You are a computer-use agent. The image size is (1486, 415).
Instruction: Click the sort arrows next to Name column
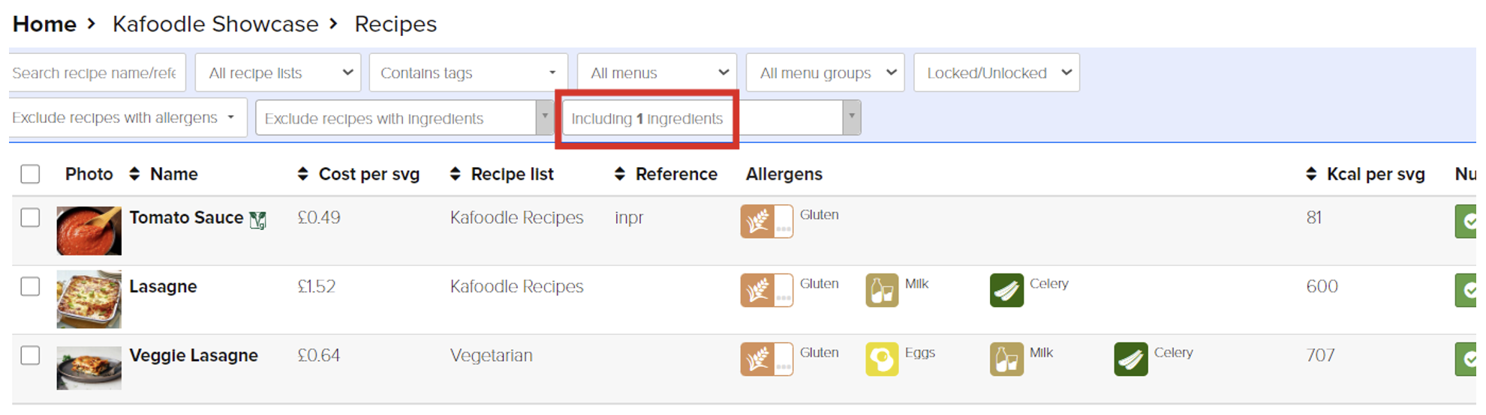(x=134, y=174)
